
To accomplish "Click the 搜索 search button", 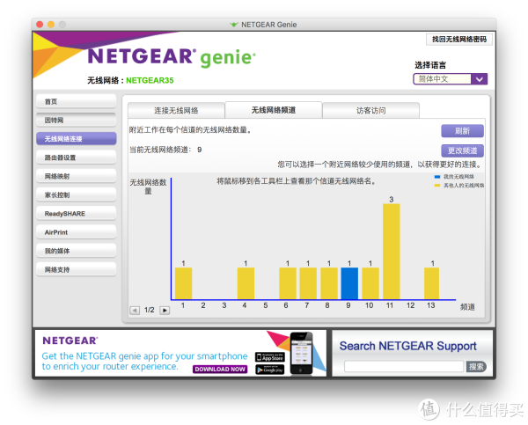I will (x=476, y=366).
